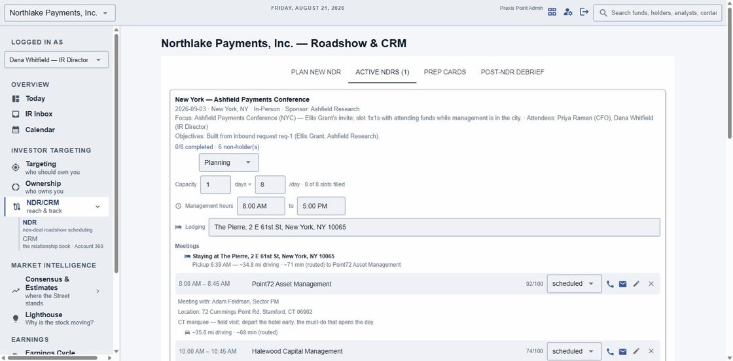Image resolution: width=733 pixels, height=361 pixels.
Task: Open the Planning status dropdown
Action: (x=228, y=163)
